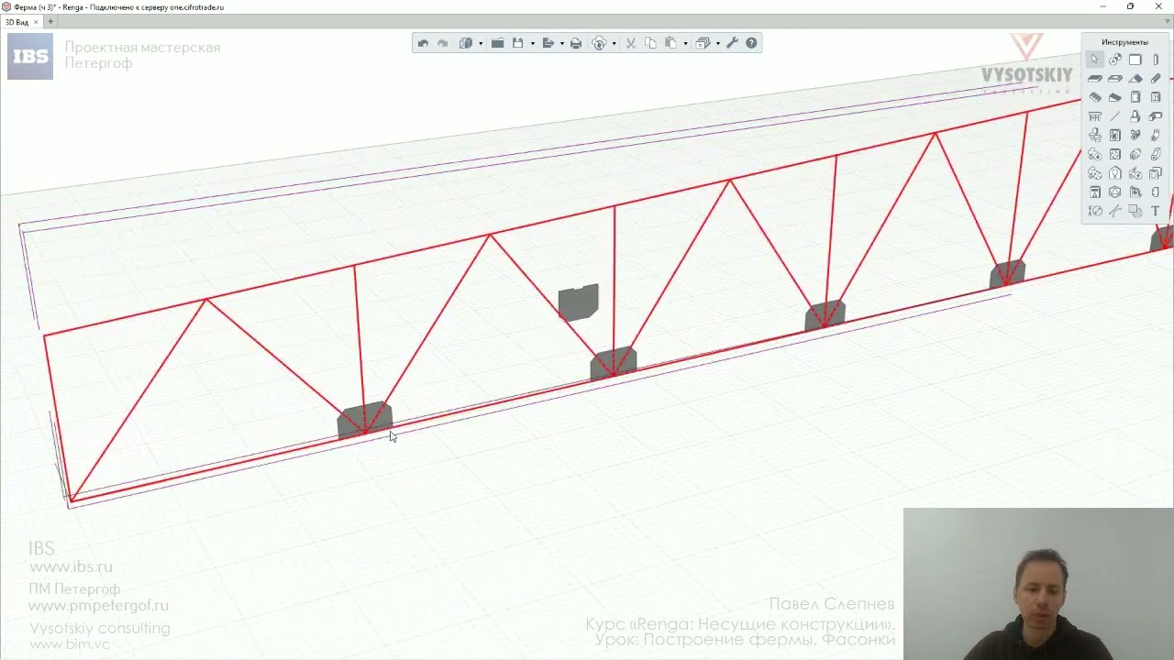Copy selection with the copy icon

(x=650, y=43)
